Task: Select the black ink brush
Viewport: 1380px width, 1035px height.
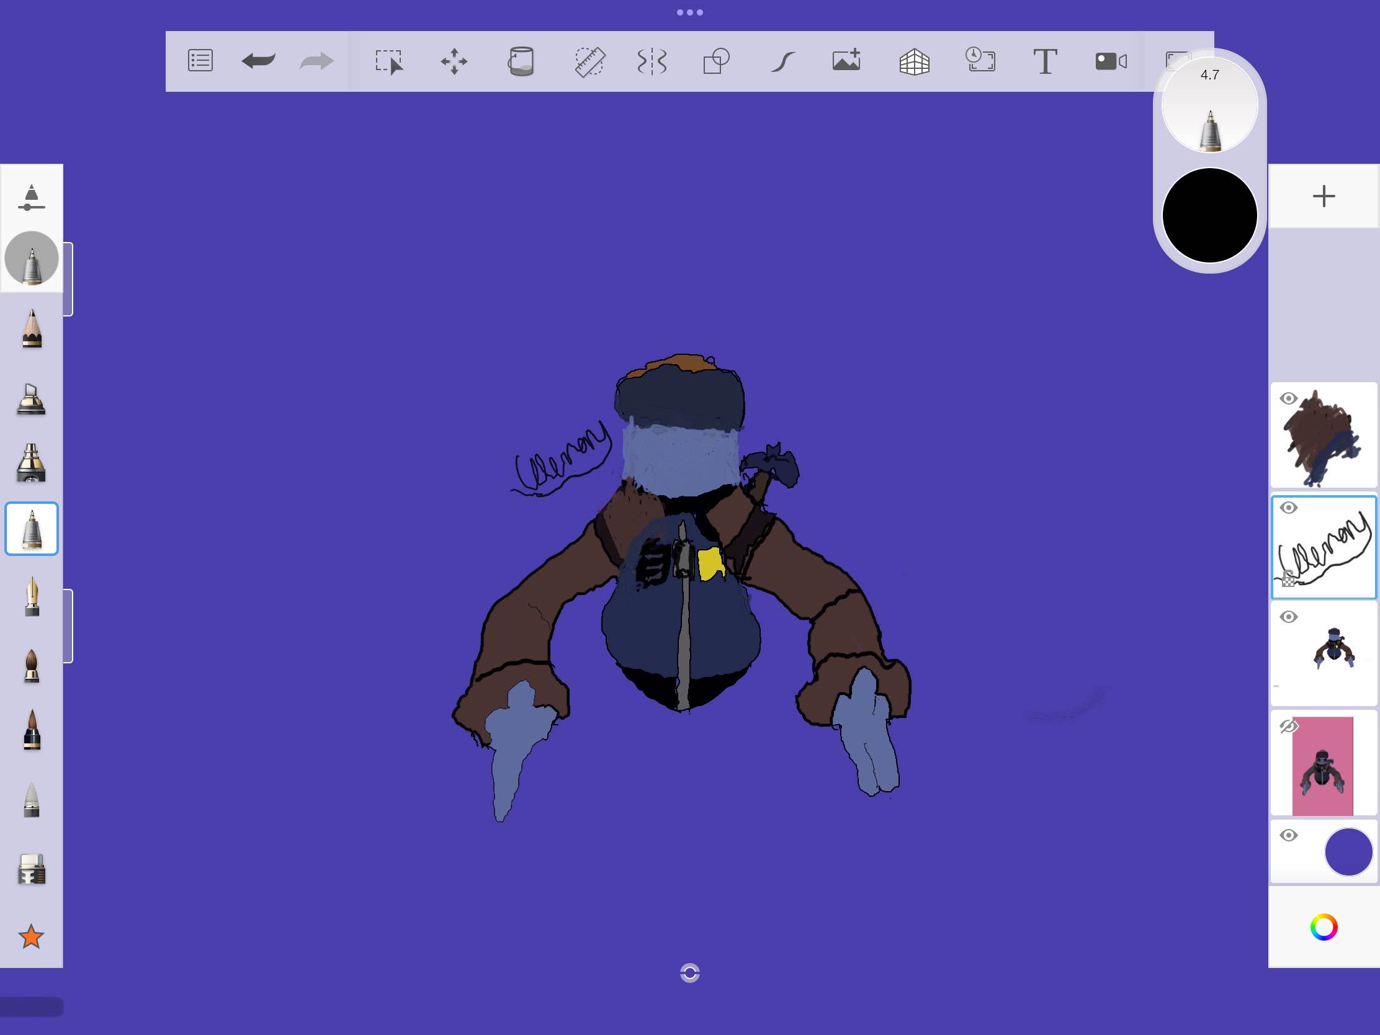Action: pos(32,729)
